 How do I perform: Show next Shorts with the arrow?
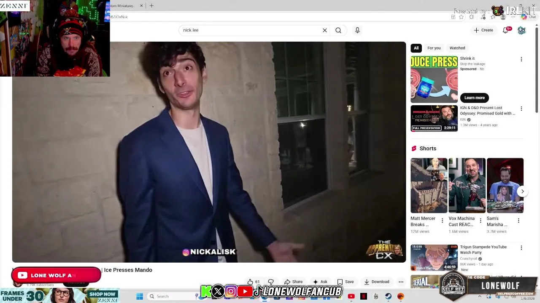point(522,191)
